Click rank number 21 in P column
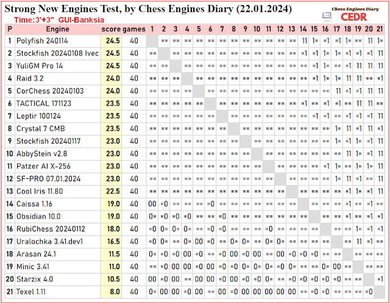The image size is (390, 304). (x=10, y=292)
